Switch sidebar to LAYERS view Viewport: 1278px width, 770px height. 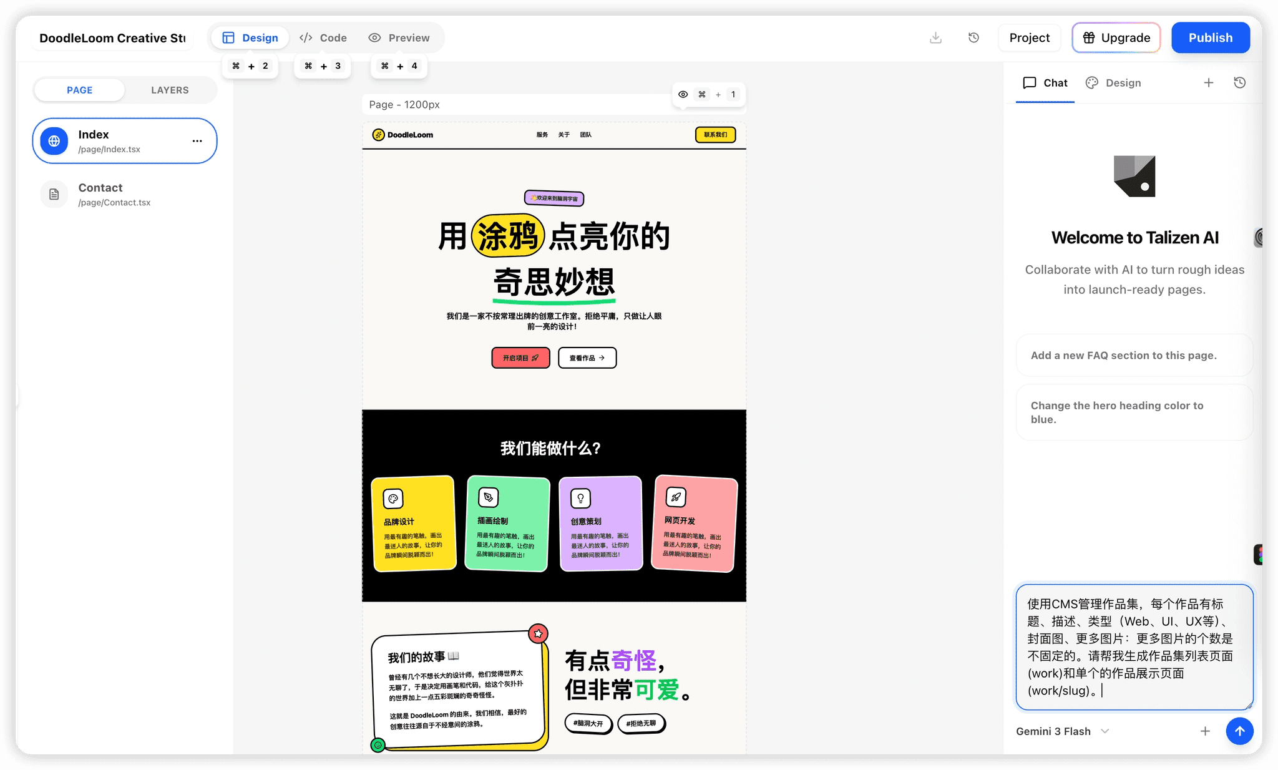170,90
